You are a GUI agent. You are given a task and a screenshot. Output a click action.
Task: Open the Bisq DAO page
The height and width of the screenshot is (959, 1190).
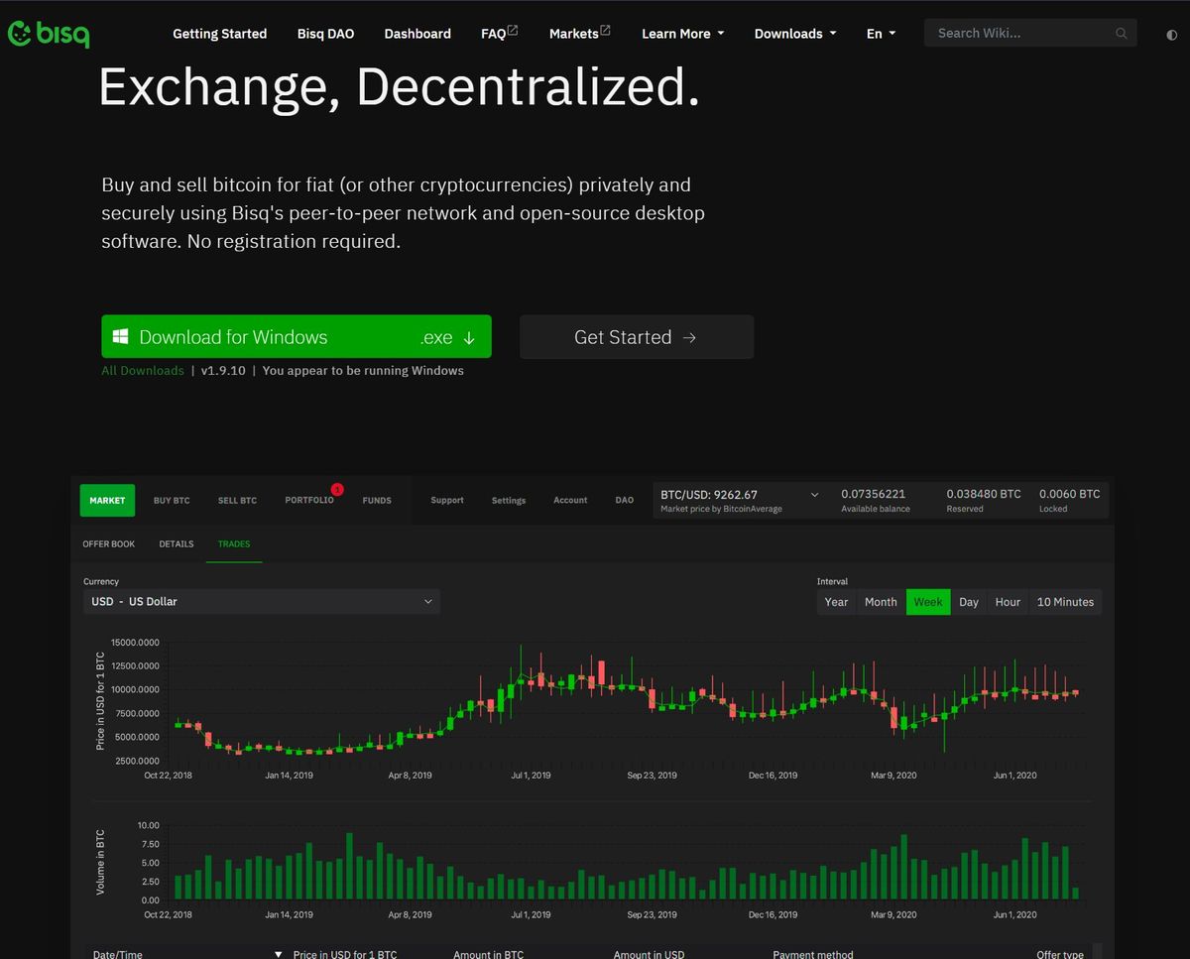[x=325, y=34]
